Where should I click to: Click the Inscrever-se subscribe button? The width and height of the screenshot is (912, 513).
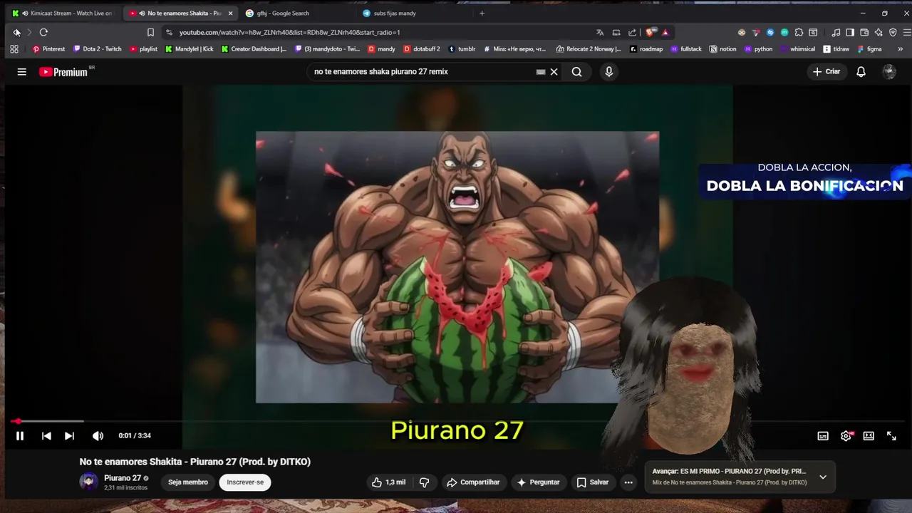[x=245, y=482]
